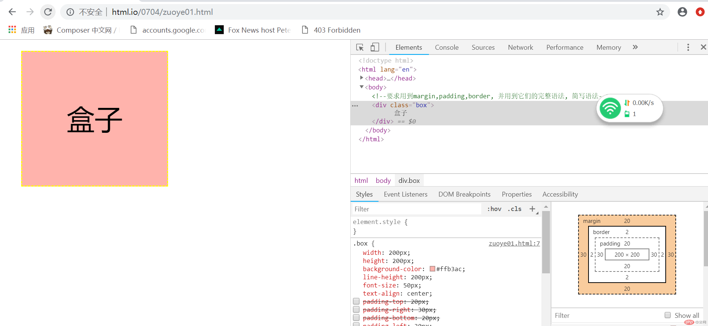Switch to the Network tab
This screenshot has width=708, height=326.
[520, 47]
